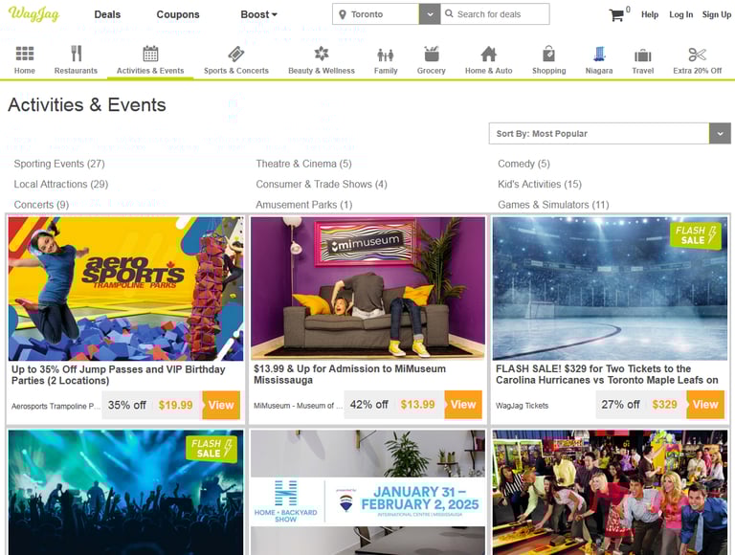
Task: Select the Shopping bag icon
Action: [549, 54]
